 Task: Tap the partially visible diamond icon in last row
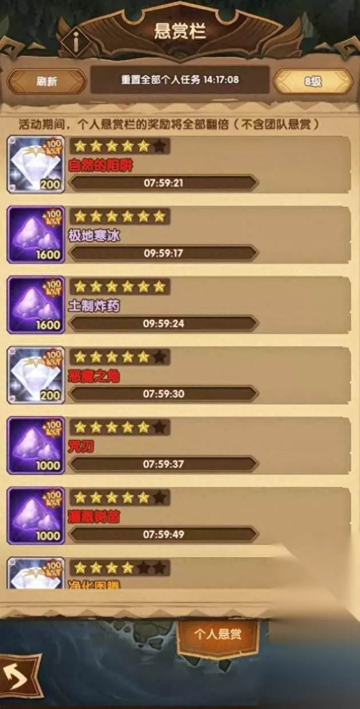pyautogui.click(x=35, y=573)
